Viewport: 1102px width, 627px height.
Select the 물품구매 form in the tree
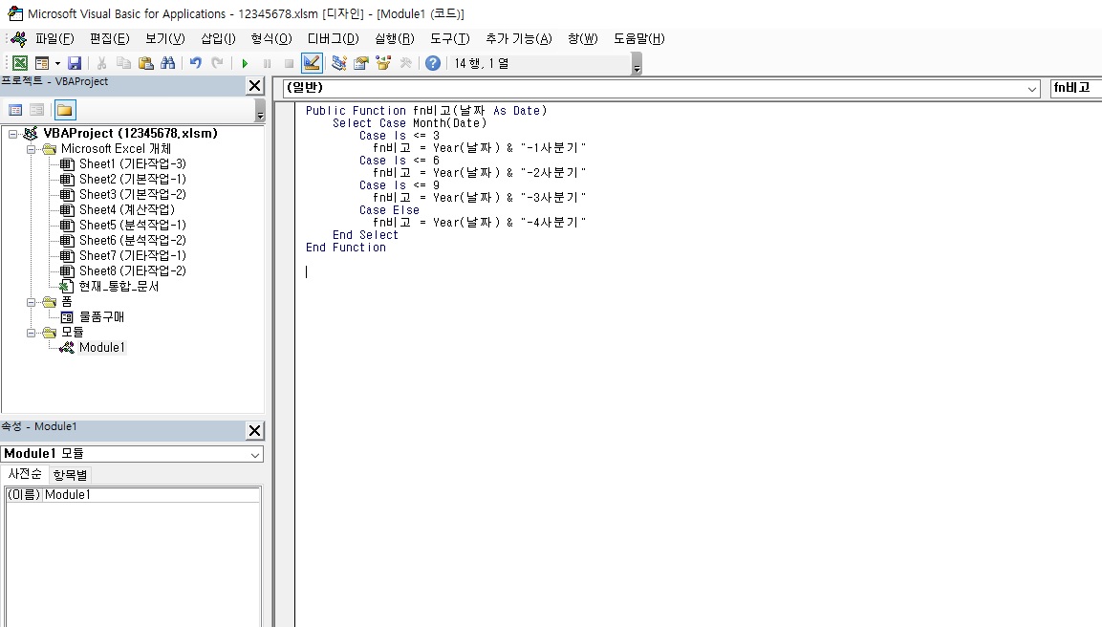[x=101, y=316]
